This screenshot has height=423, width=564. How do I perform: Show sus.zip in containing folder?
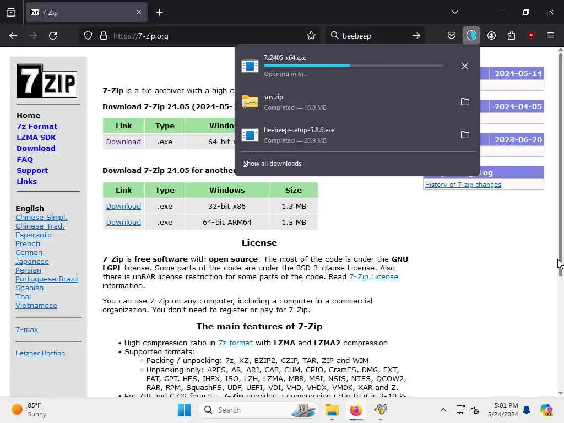[465, 102]
